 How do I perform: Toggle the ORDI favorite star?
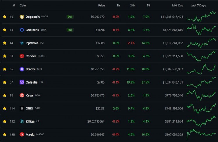pos(5,109)
